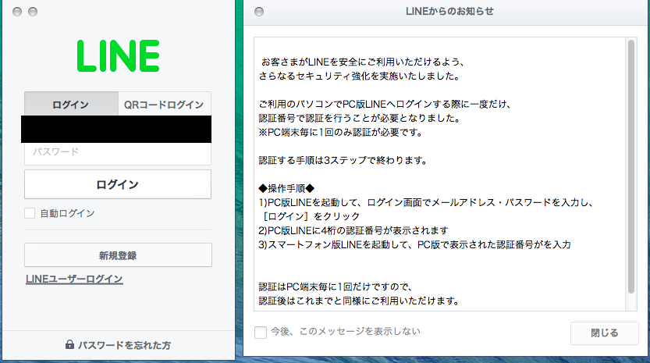Check 今後、このメッセージを表示しない checkbox
Image resolution: width=650 pixels, height=363 pixels.
coord(261,333)
